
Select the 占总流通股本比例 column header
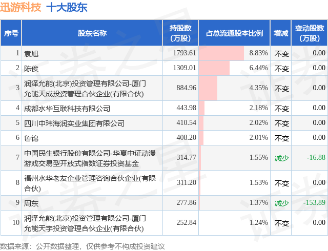point(234,33)
